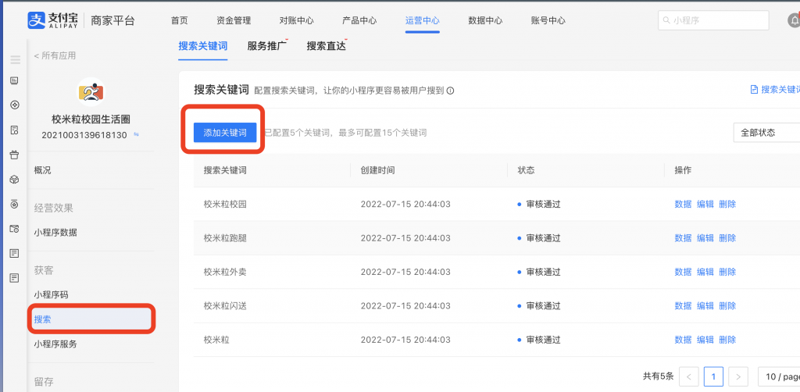800x392 pixels.
Task: Click 编辑 for keyword 校米粒校园
Action: [x=705, y=204]
